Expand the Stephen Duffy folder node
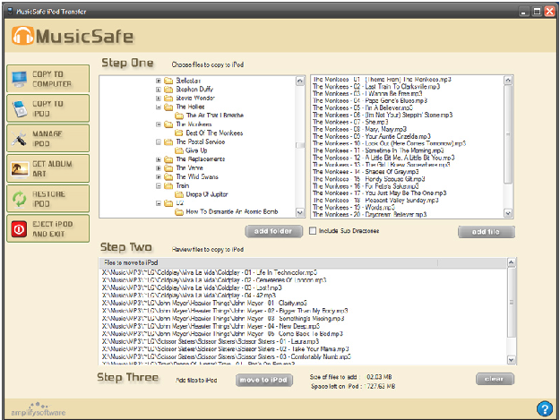The height and width of the screenshot is (420, 560). (x=159, y=90)
